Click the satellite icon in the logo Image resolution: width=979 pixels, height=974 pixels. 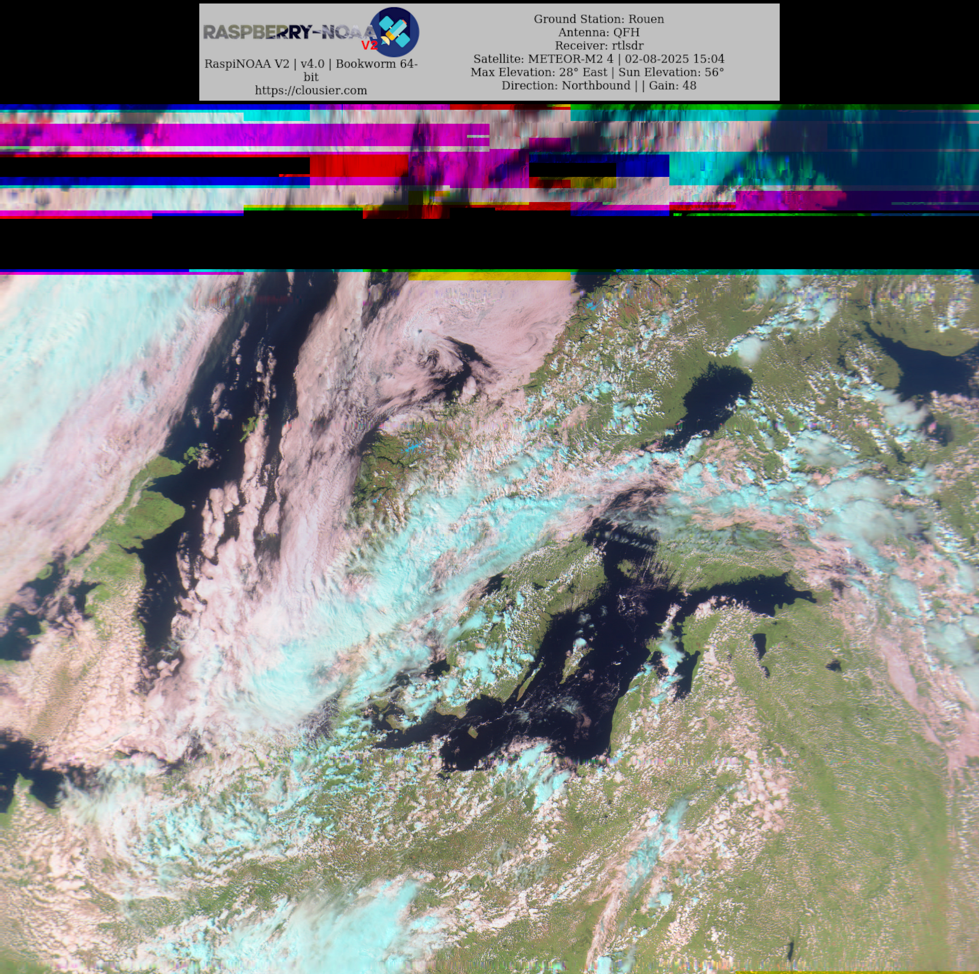click(x=394, y=31)
